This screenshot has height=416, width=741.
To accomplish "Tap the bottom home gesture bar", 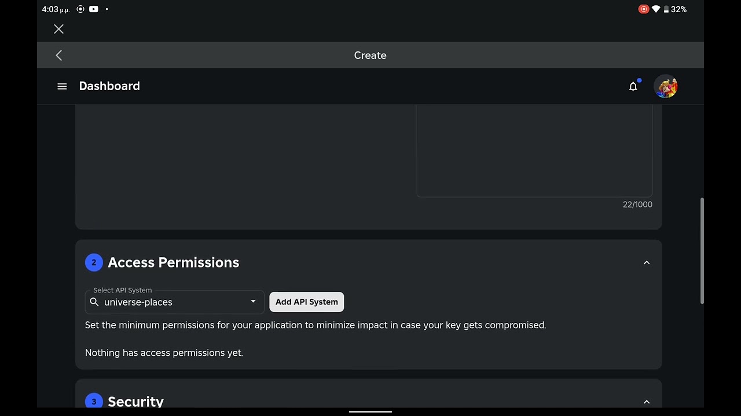I will (370, 412).
